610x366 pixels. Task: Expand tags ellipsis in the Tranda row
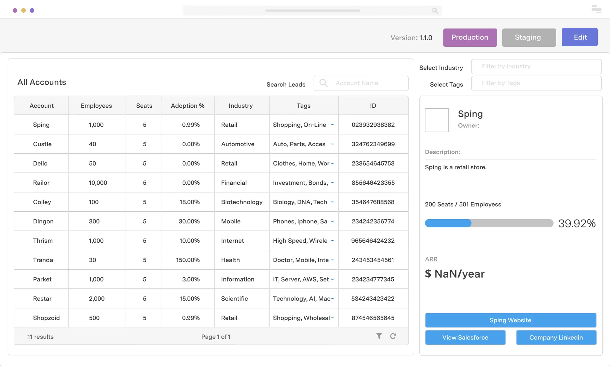(333, 260)
